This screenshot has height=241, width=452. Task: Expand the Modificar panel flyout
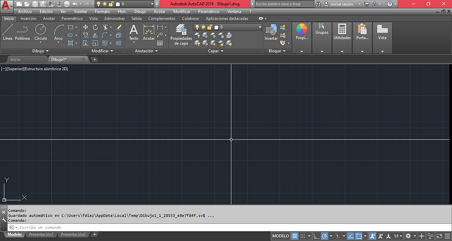[x=103, y=51]
